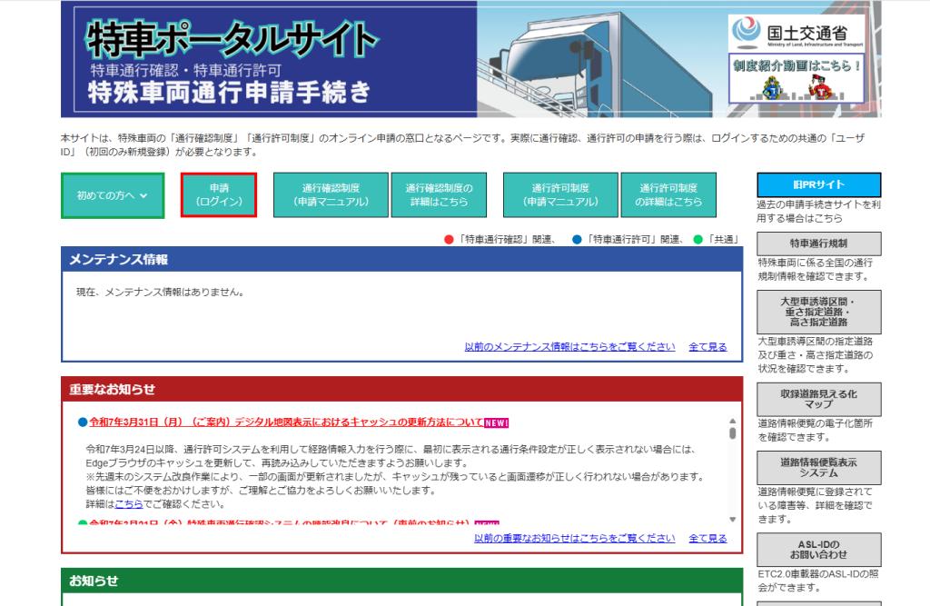The height and width of the screenshot is (606, 930).
Task: Click the scroll-down arrow in 重要なお知らせ box
Action: click(732, 519)
